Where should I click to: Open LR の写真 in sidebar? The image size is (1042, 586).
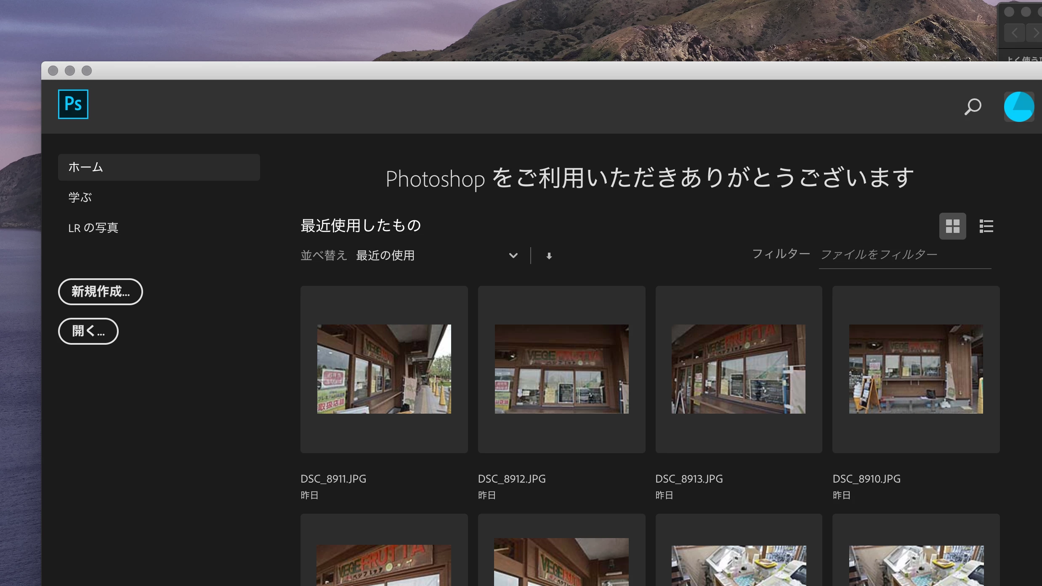coord(93,228)
